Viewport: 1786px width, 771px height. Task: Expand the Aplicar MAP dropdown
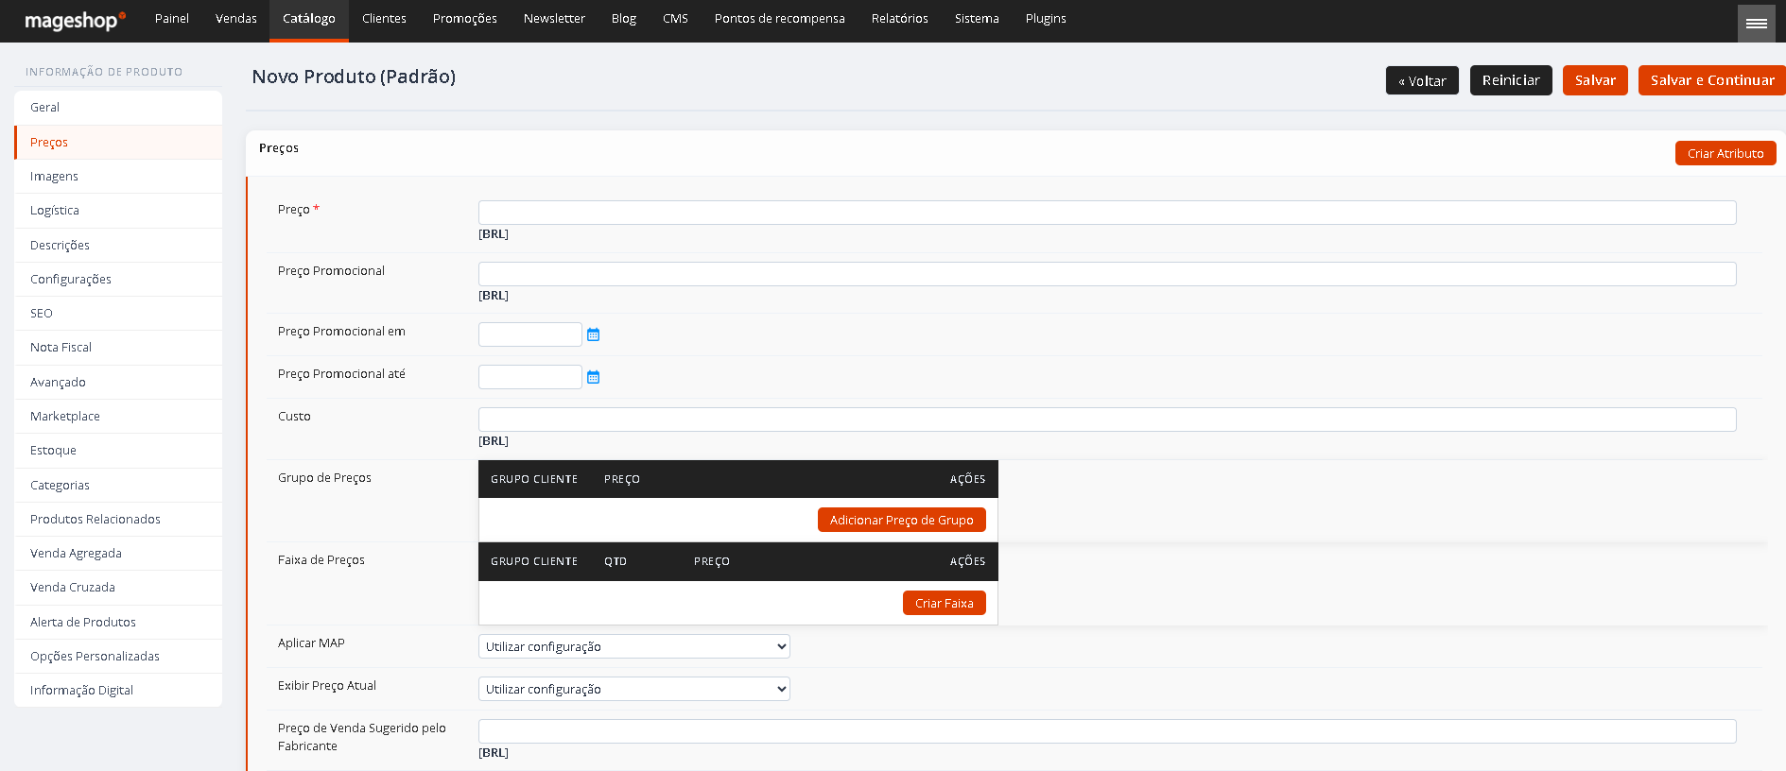pos(634,646)
